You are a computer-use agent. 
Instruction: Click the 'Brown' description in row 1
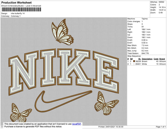pos(144,61)
